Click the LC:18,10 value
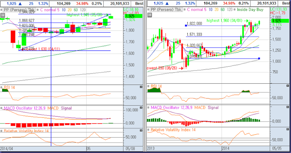 (131, 9)
